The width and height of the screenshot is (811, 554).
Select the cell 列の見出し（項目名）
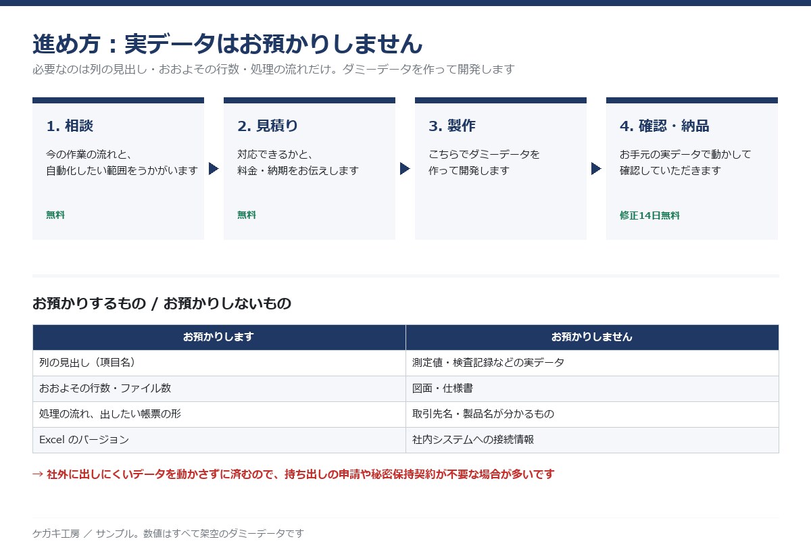pos(219,363)
